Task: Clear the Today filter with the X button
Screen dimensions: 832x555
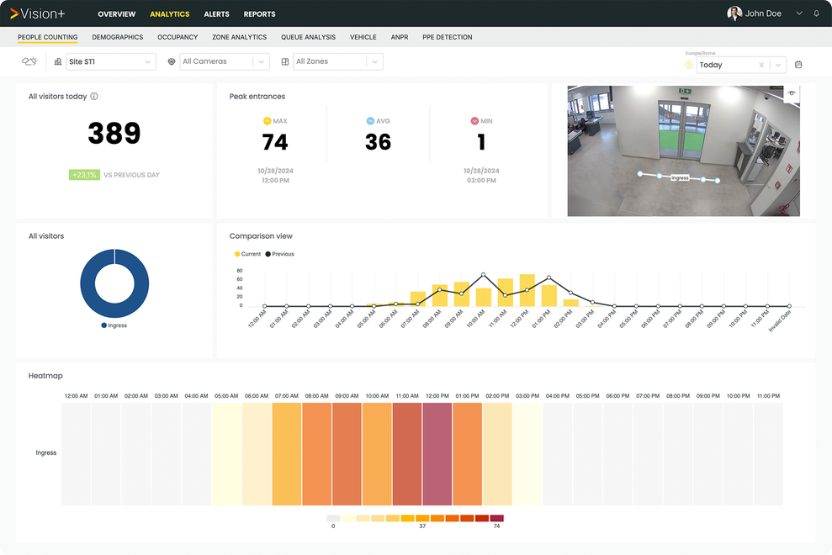Action: click(x=761, y=64)
